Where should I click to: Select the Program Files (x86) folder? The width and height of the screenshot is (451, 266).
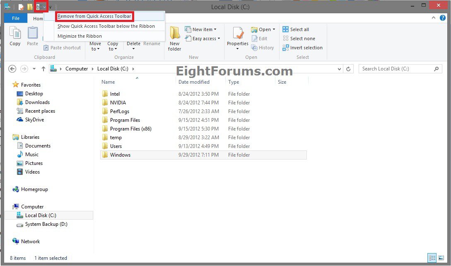pyautogui.click(x=130, y=129)
